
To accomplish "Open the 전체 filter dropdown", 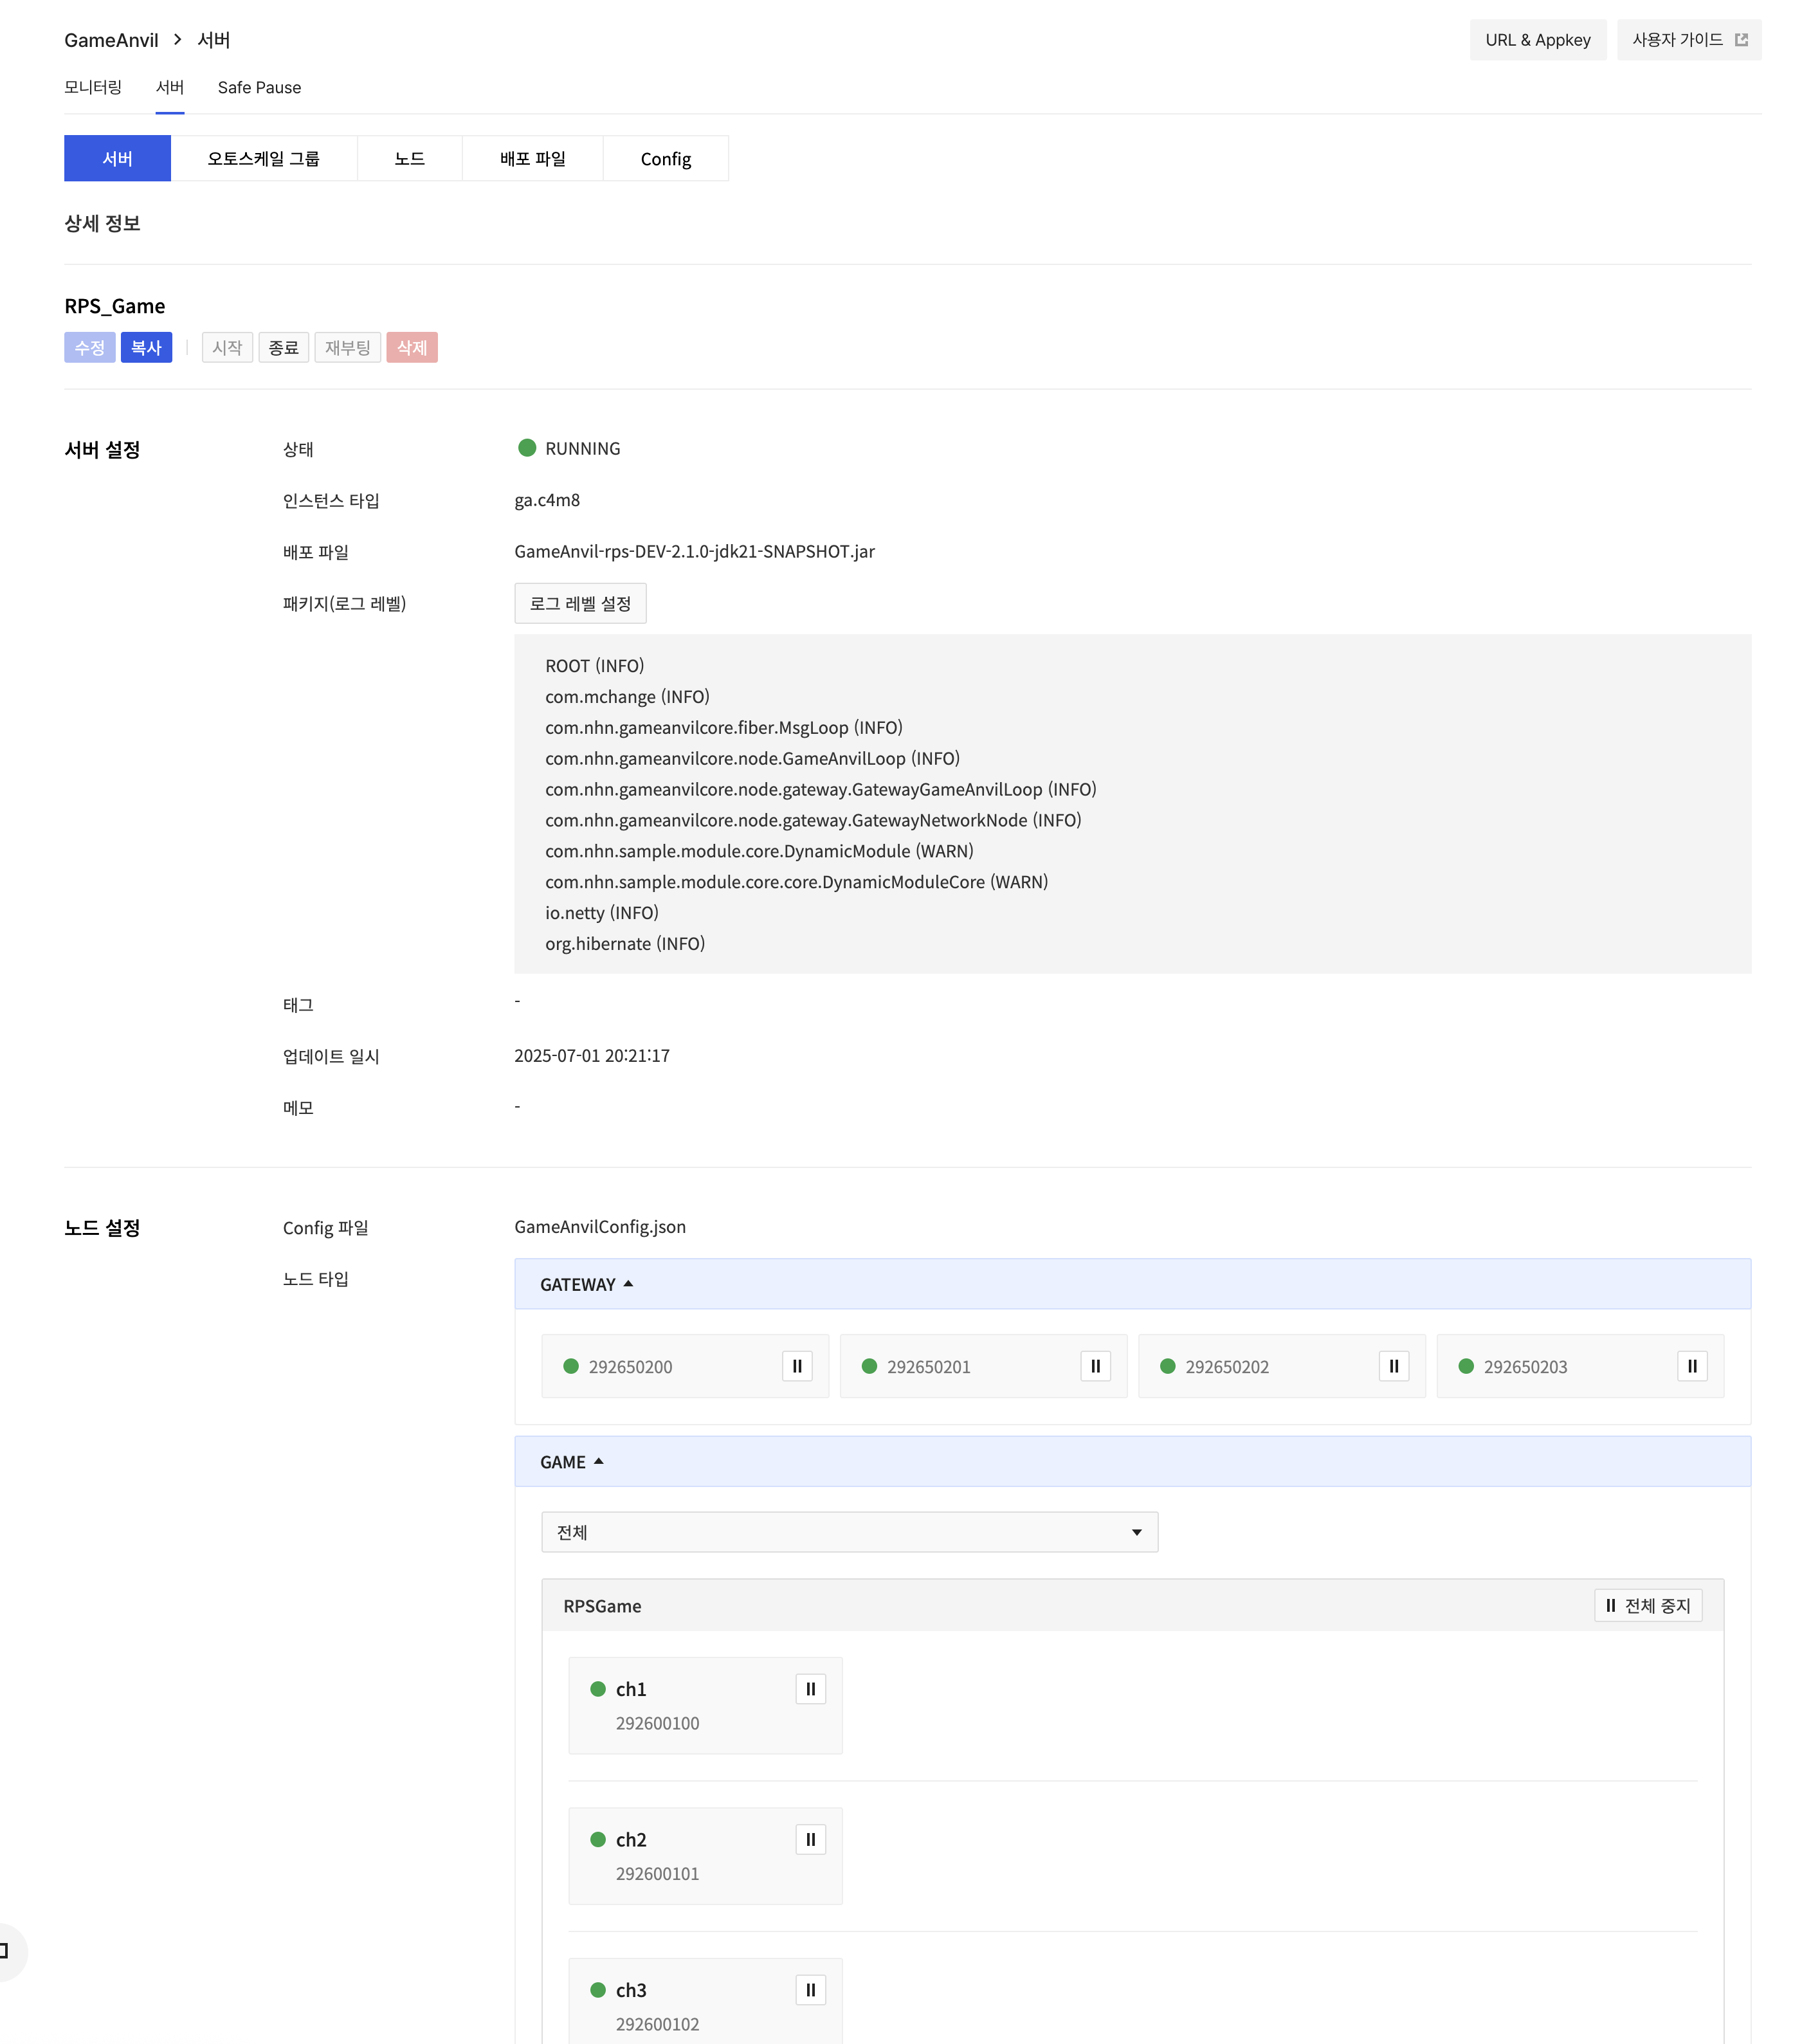I will click(x=849, y=1532).
